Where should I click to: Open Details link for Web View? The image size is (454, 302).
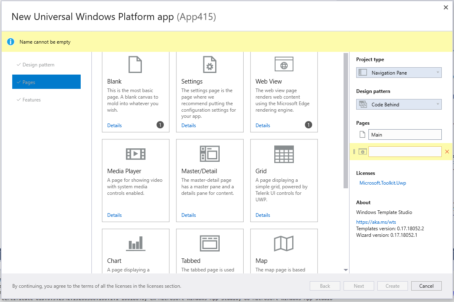pyautogui.click(x=262, y=126)
